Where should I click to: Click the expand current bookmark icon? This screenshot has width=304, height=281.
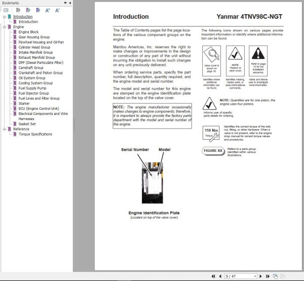click(x=18, y=10)
